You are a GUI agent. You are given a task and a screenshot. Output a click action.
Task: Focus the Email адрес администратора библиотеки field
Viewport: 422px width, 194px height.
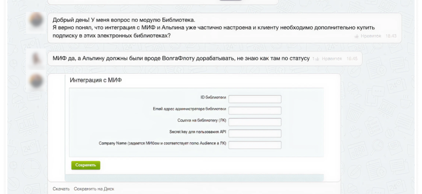255,111
